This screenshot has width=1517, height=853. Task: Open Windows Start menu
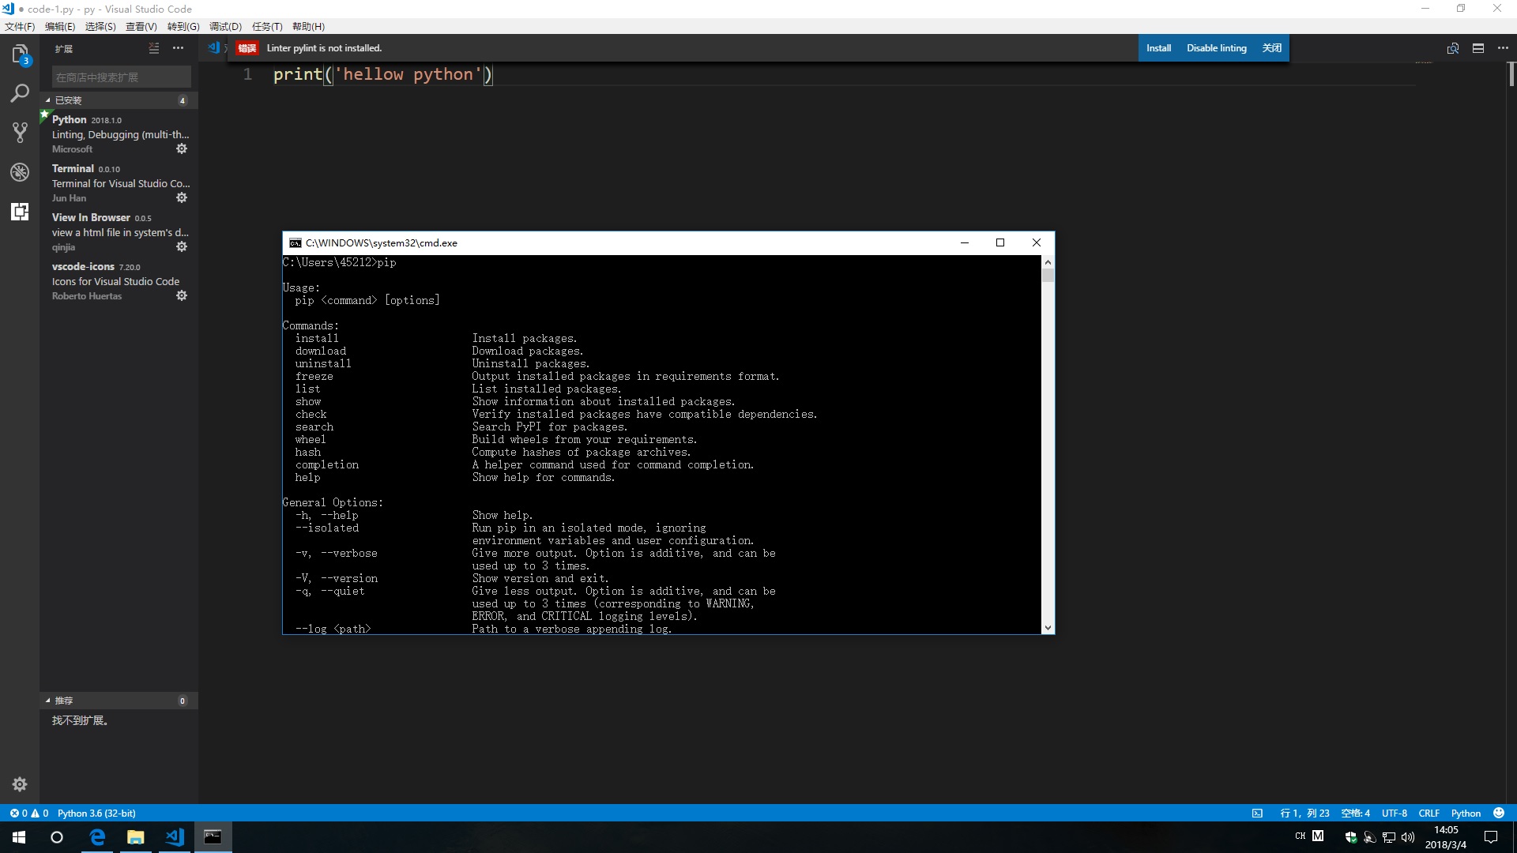[x=19, y=837]
